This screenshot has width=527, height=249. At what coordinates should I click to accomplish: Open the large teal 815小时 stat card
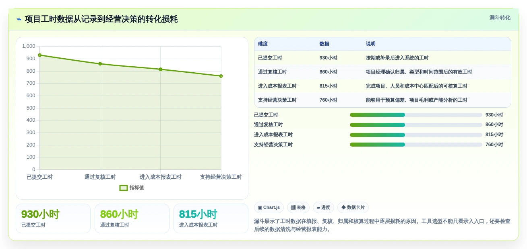click(x=211, y=218)
